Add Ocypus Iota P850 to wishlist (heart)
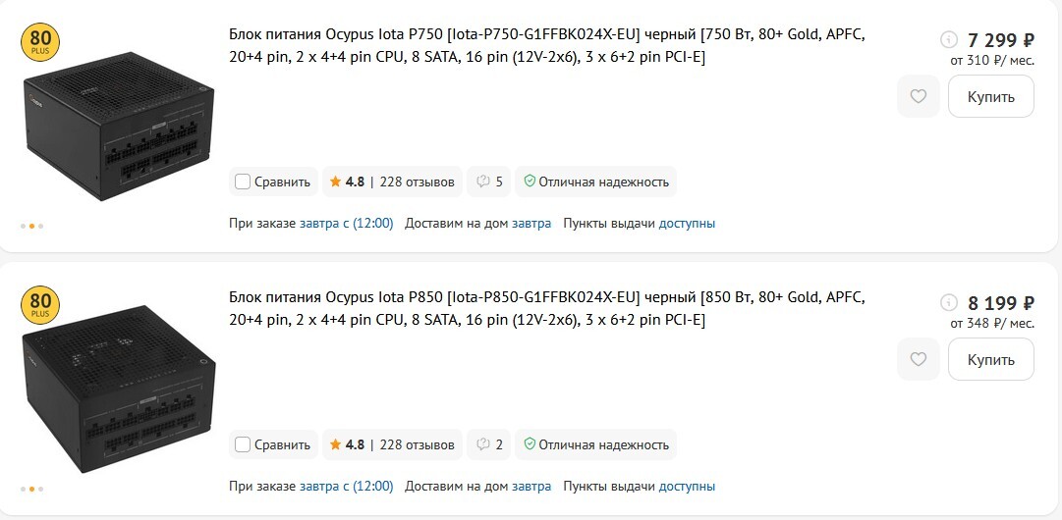 918,359
